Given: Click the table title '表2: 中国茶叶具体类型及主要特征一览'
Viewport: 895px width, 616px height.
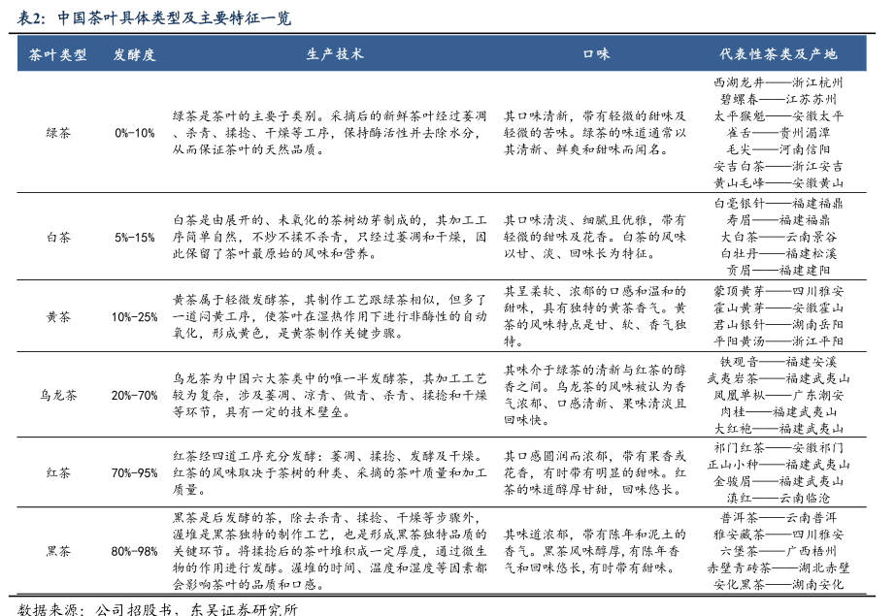Looking at the screenshot, I should 153,18.
